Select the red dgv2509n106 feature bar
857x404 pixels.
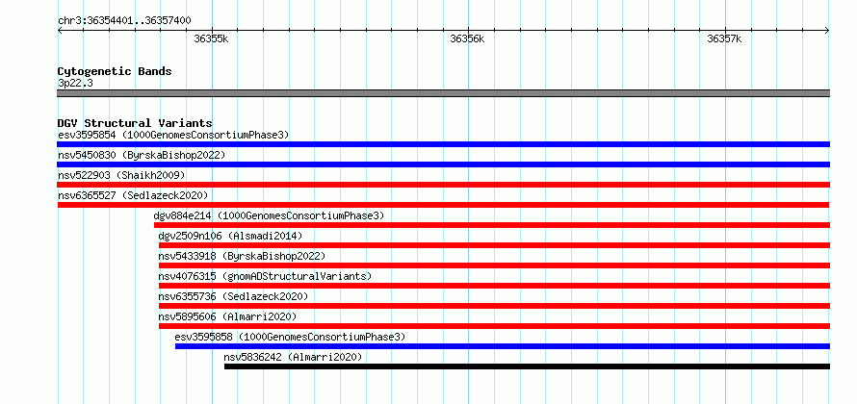coord(495,245)
